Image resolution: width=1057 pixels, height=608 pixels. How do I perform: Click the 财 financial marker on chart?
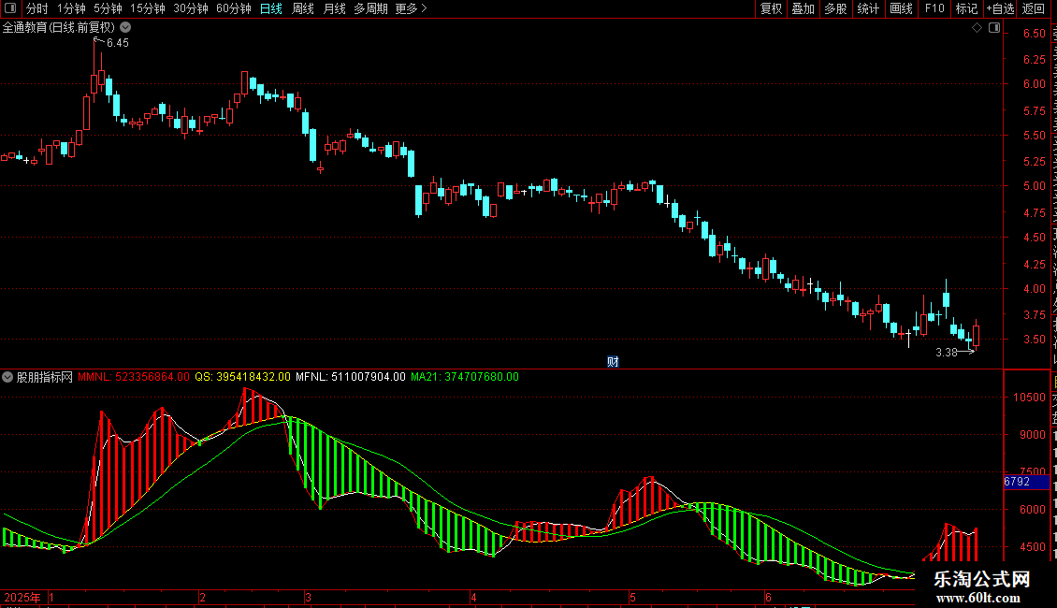pyautogui.click(x=613, y=362)
